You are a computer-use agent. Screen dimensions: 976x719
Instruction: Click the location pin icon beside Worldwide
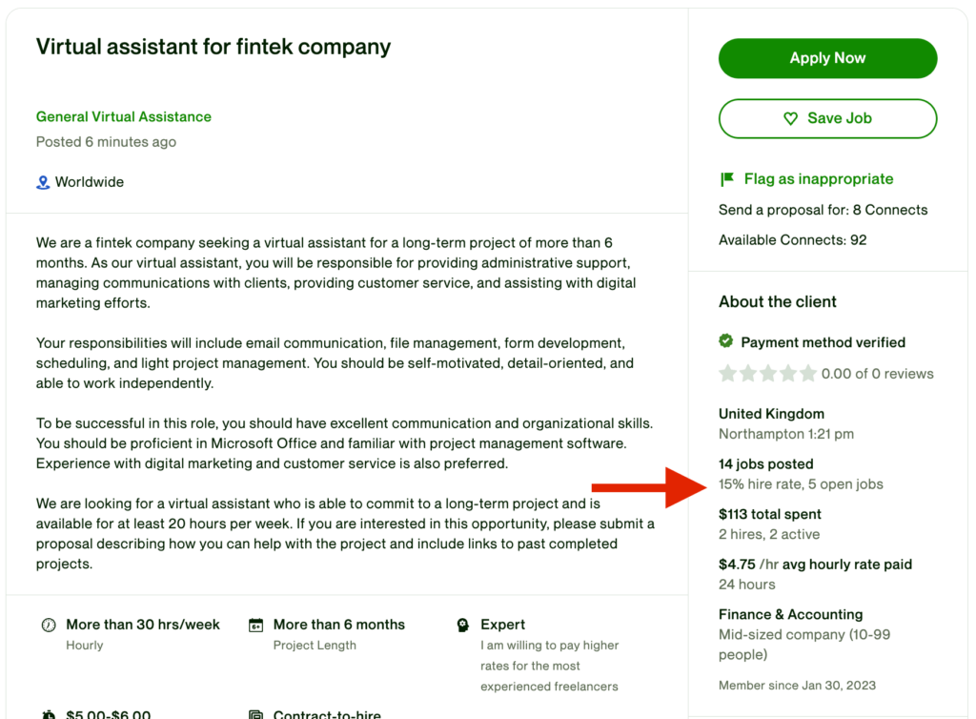pos(43,182)
